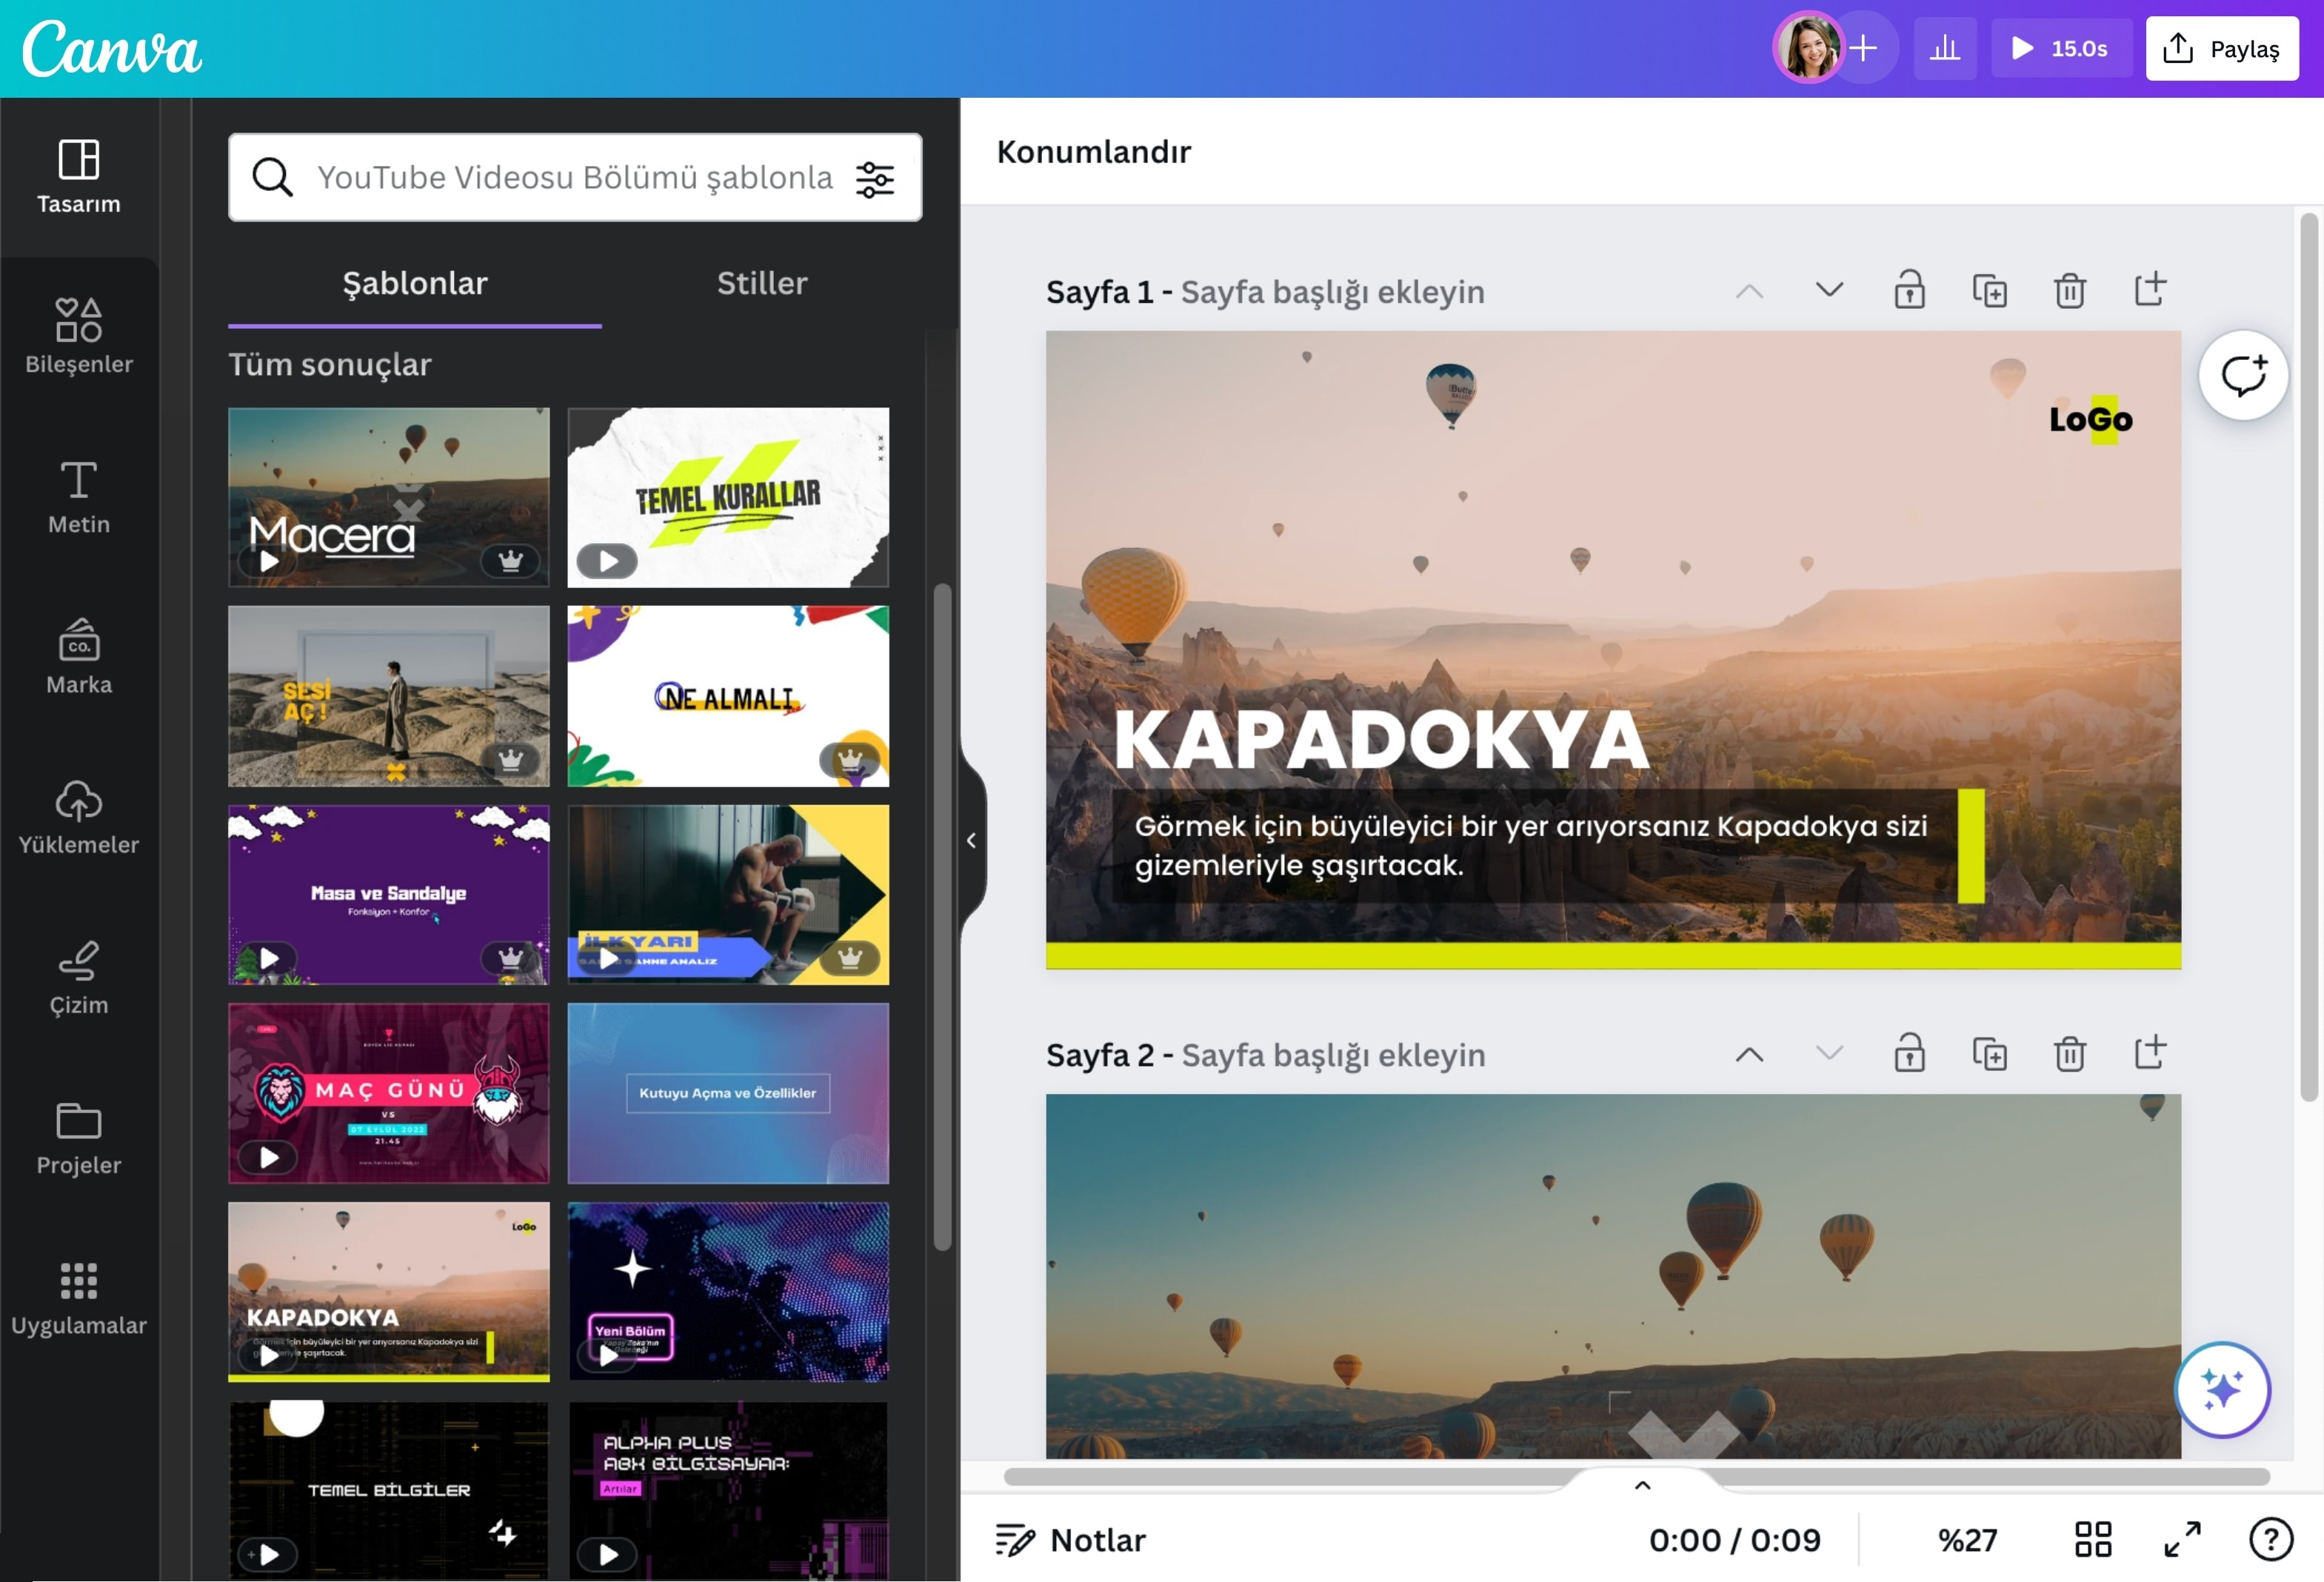Select the Çizim tool
The height and width of the screenshot is (1582, 2324).
pos(79,977)
